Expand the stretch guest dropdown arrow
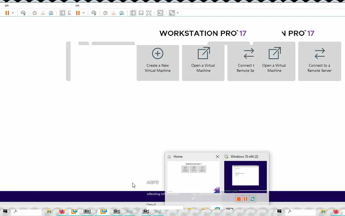The image size is (345, 216). coord(178,13)
